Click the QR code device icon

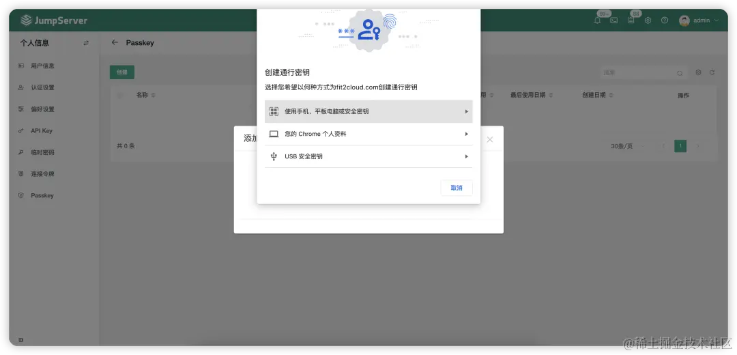pyautogui.click(x=274, y=111)
